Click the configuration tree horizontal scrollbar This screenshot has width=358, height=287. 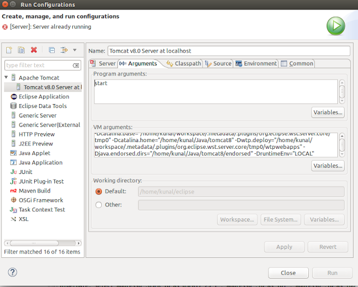[43, 243]
